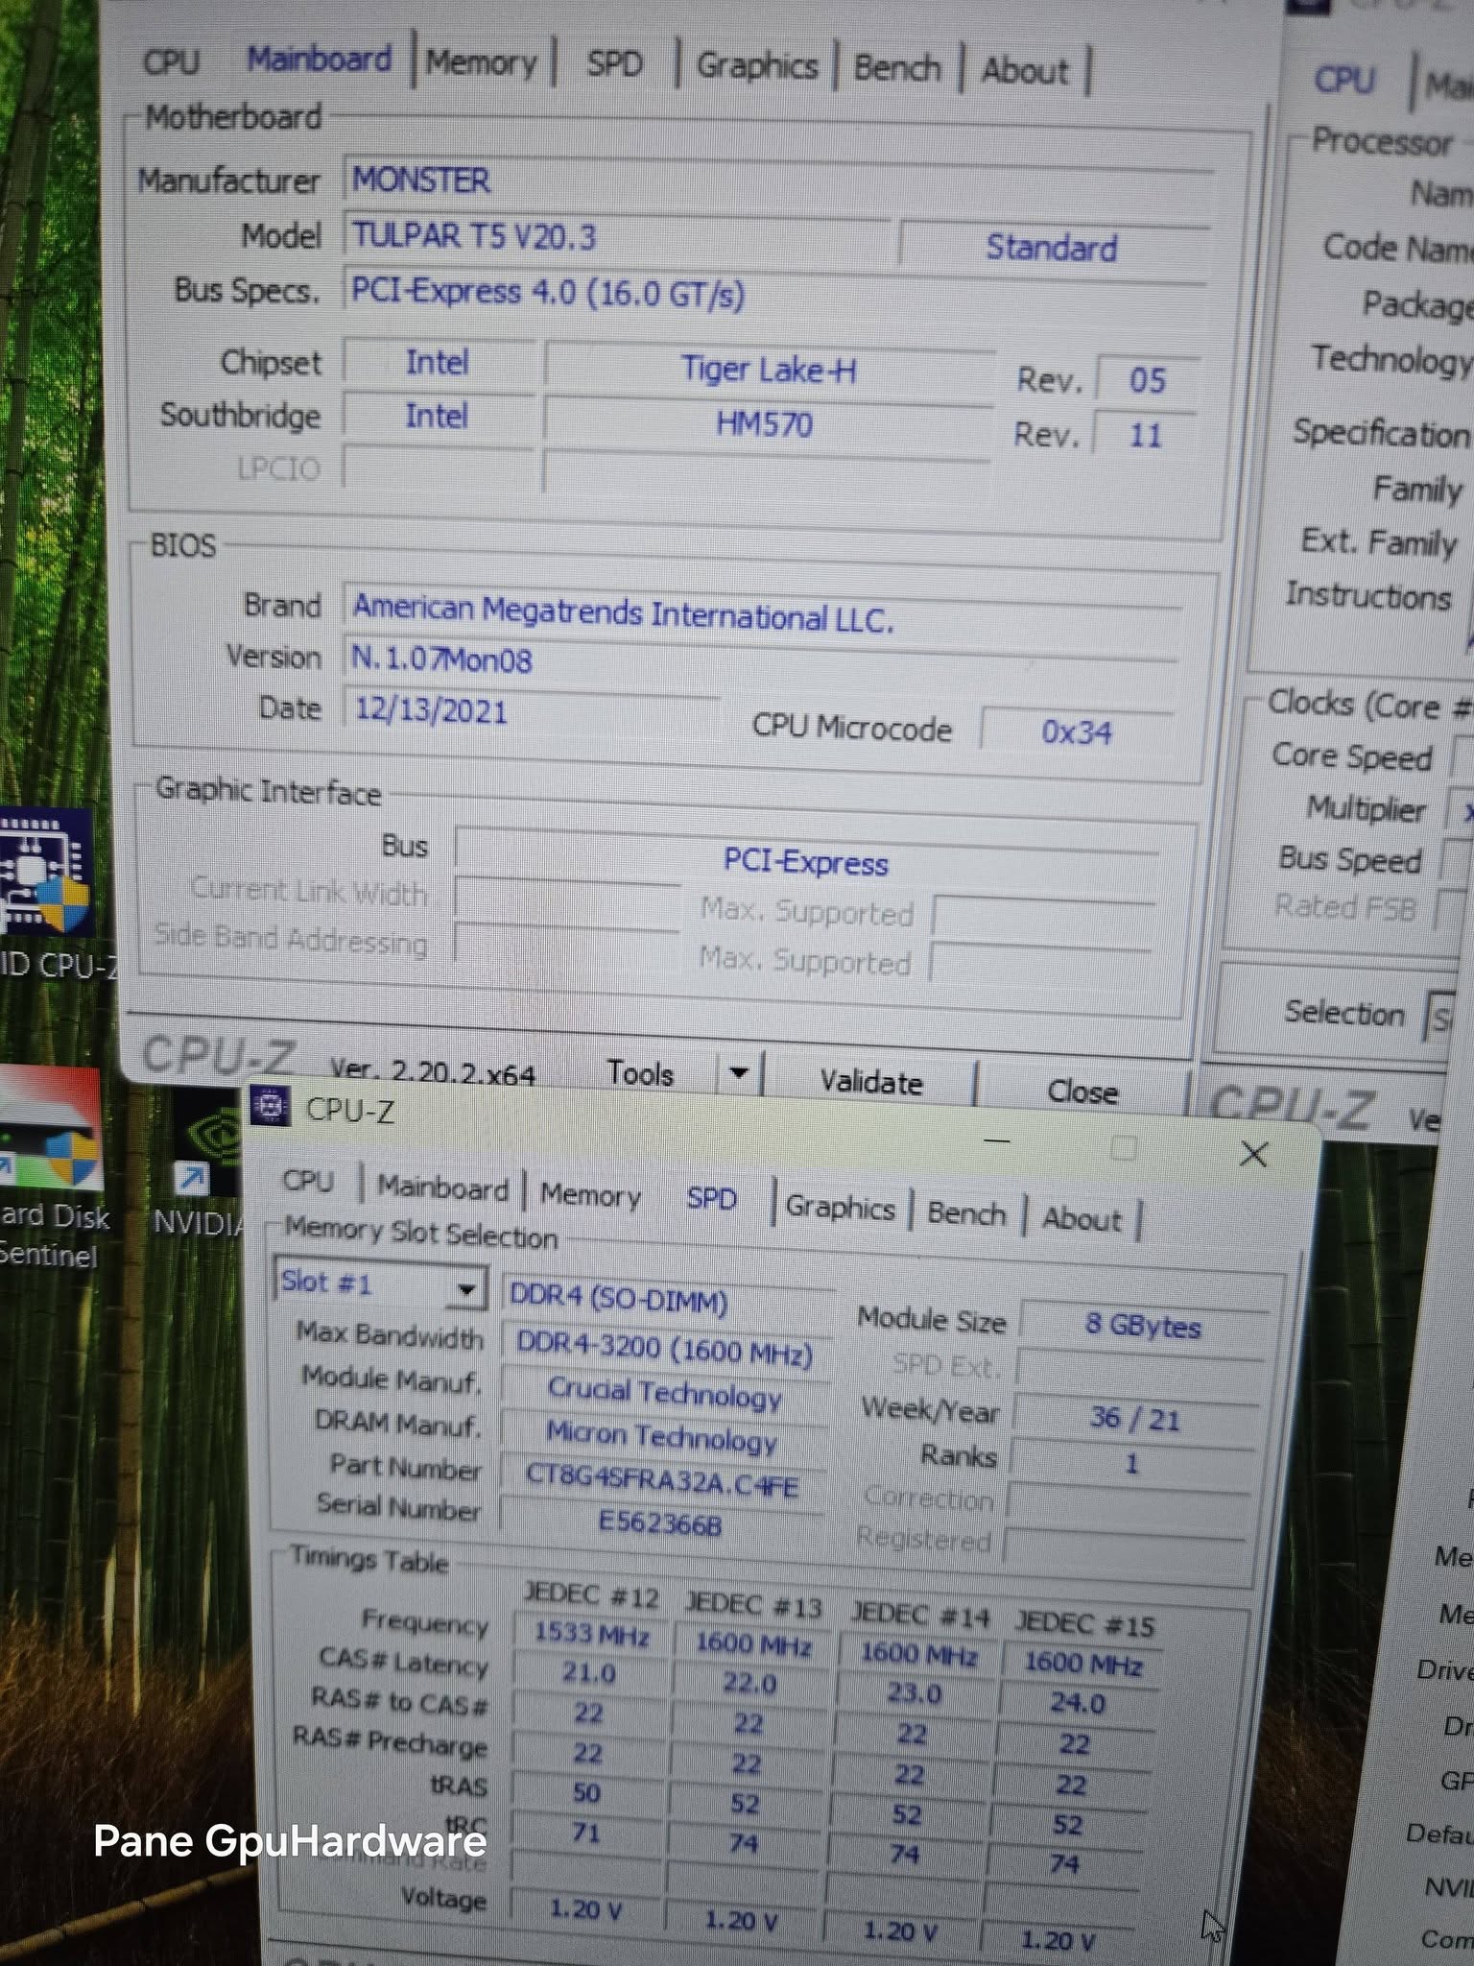This screenshot has width=1474, height=1966.
Task: Open the Bench tab in the SPD window
Action: (966, 1213)
